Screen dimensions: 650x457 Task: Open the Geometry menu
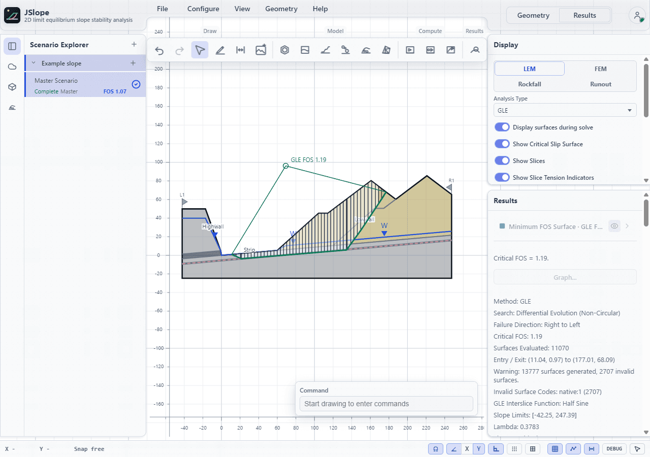[281, 9]
